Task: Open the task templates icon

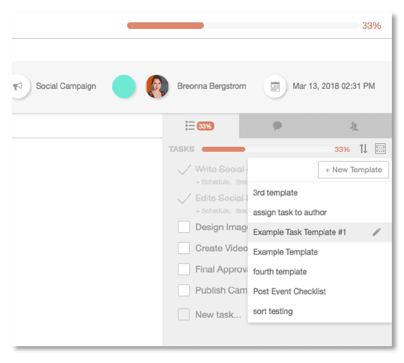Action: 380,149
